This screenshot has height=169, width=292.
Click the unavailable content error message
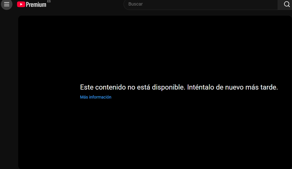click(179, 87)
